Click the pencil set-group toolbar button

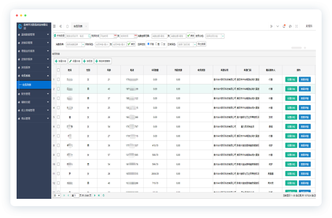(x=75, y=61)
